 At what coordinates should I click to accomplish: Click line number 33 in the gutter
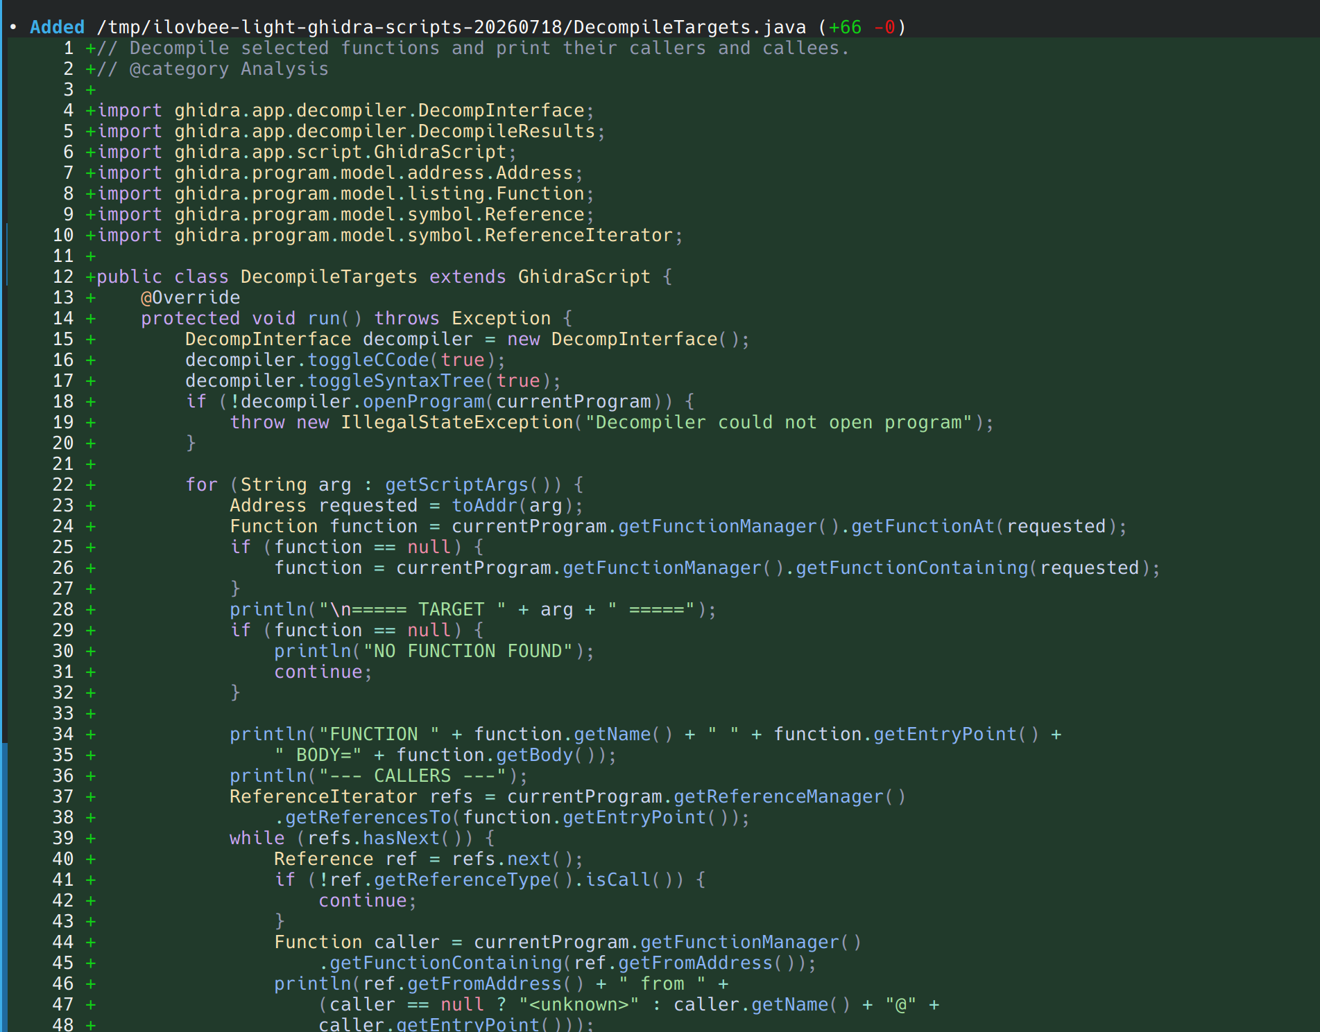63,713
